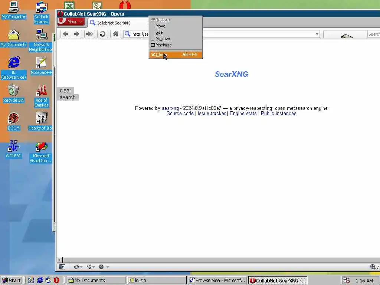Choose Move in the window system menu
380x285 pixels.
(176, 26)
